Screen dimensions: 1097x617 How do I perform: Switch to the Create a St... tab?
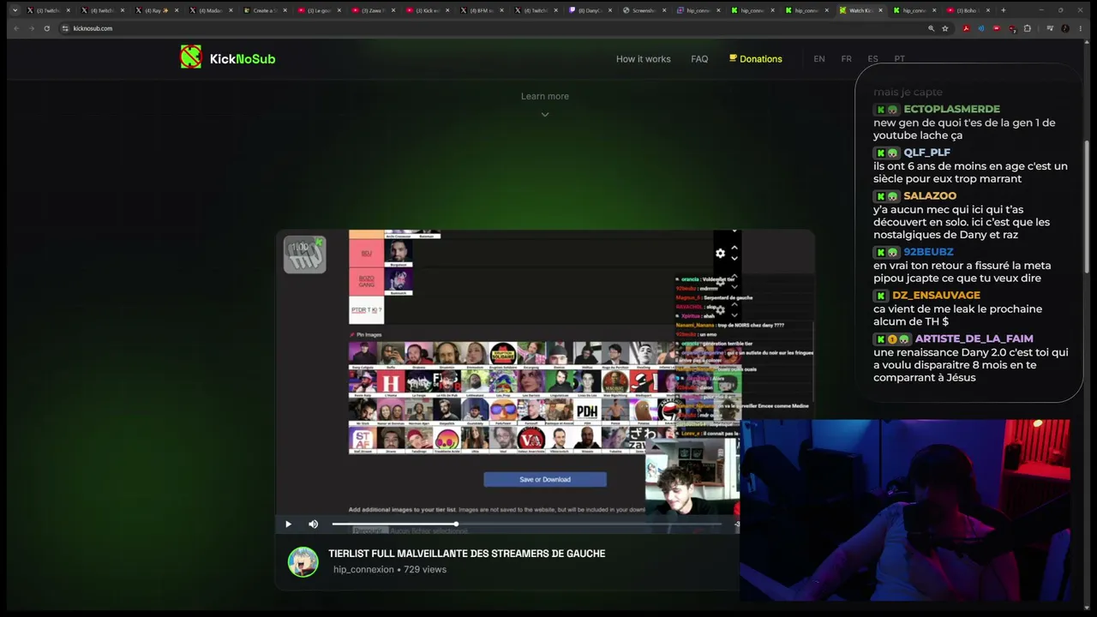point(266,10)
